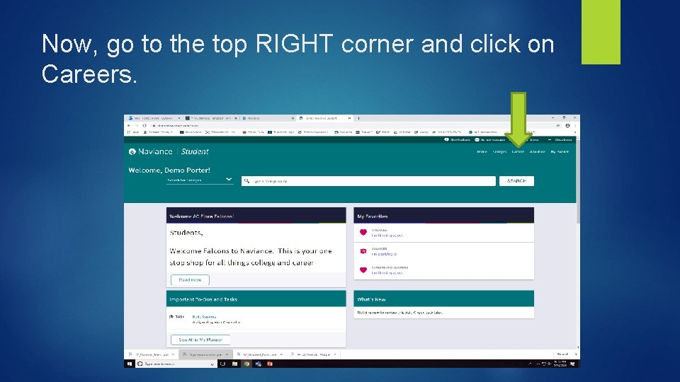Viewport: 680px width, 382px height.
Task: Open Colleges I'm applying to link
Action: pyautogui.click(x=384, y=254)
